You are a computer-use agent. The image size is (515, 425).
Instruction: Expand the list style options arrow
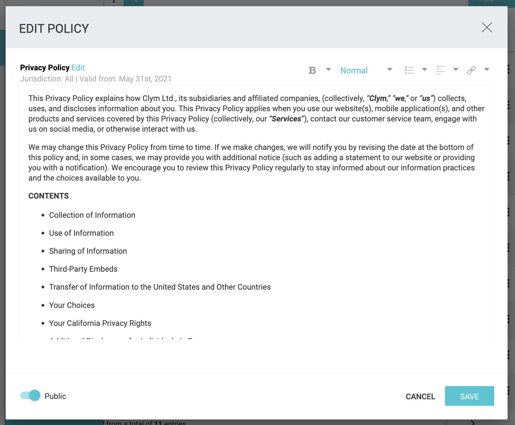pyautogui.click(x=425, y=69)
